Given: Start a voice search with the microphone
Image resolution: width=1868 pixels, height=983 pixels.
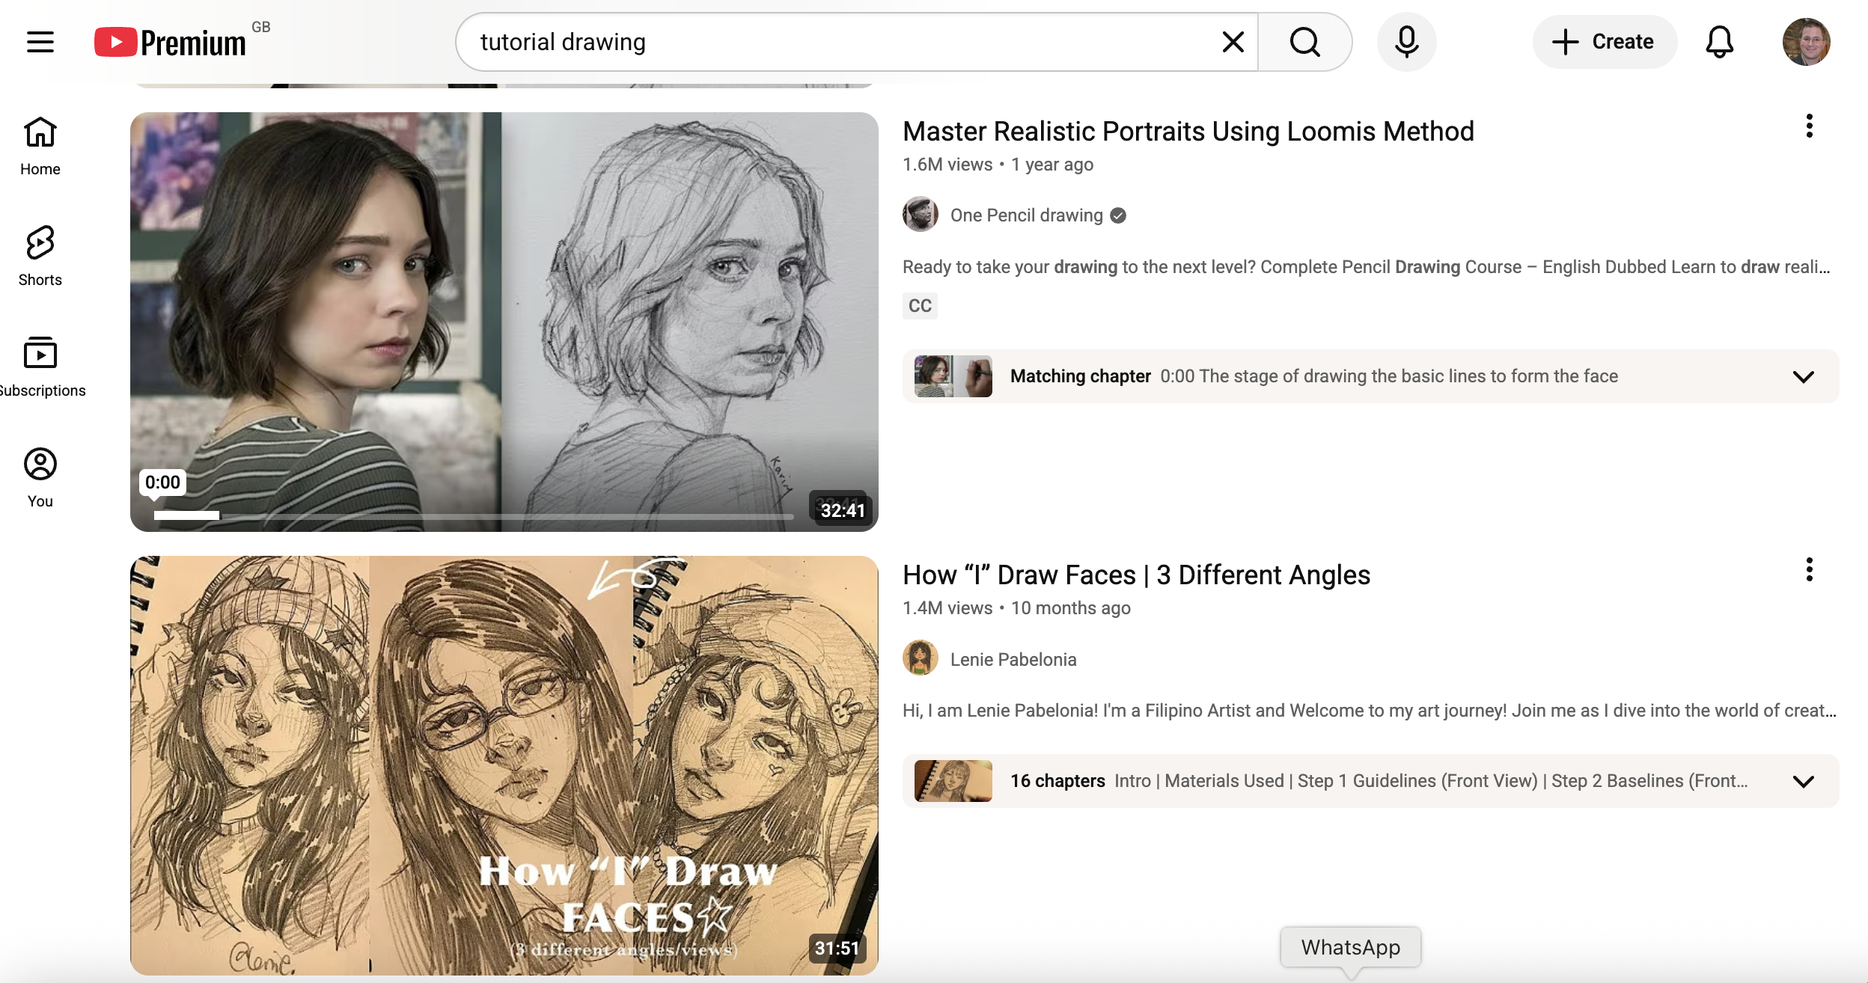Looking at the screenshot, I should (x=1405, y=41).
